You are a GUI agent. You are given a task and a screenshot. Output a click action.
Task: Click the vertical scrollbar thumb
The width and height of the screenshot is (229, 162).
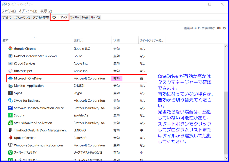(226, 123)
